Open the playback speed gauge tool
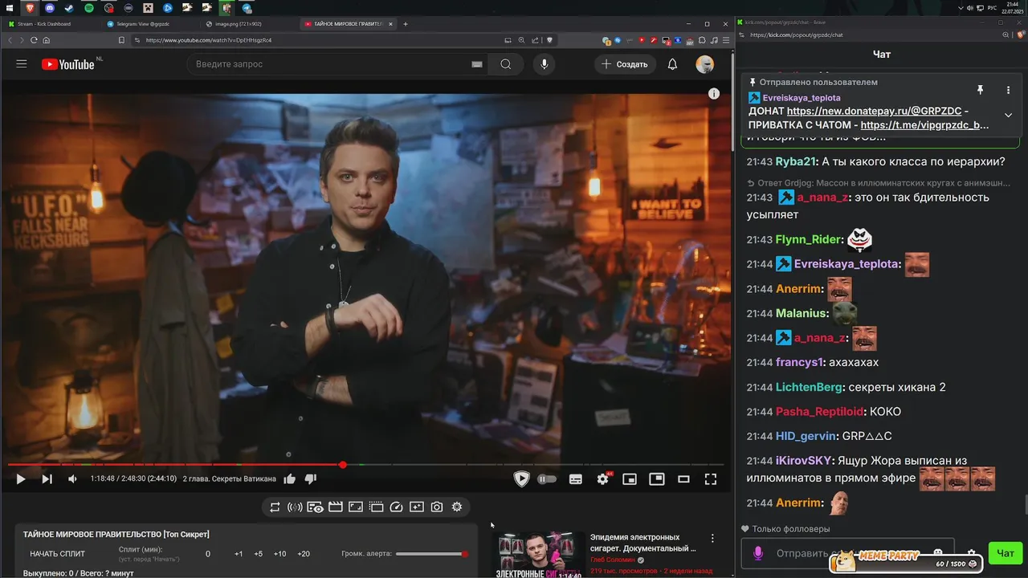Screen dimensions: 1028x578 pos(396,507)
